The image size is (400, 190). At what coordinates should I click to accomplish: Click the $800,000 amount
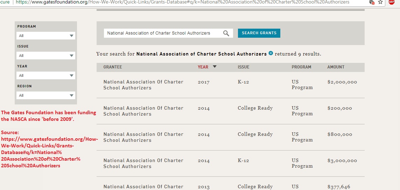coord(339,134)
